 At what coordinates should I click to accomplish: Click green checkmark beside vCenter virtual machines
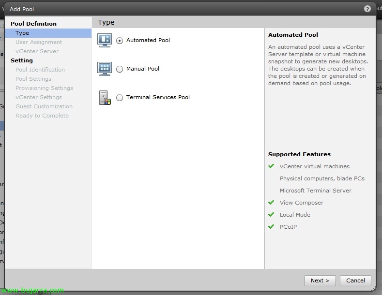(271, 166)
